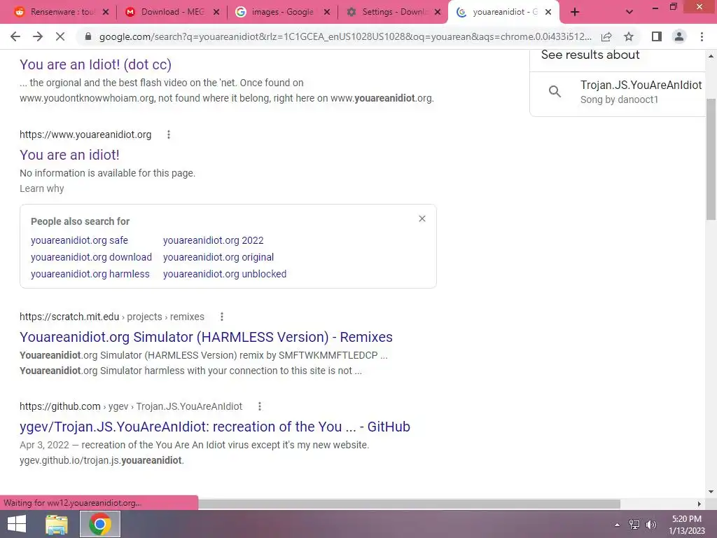Share this page via share icon
Viewport: 717px width, 538px height.
(606, 36)
